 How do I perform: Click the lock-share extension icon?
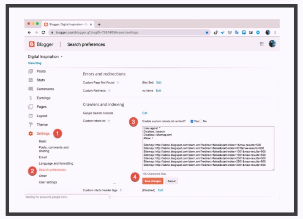tap(216, 32)
